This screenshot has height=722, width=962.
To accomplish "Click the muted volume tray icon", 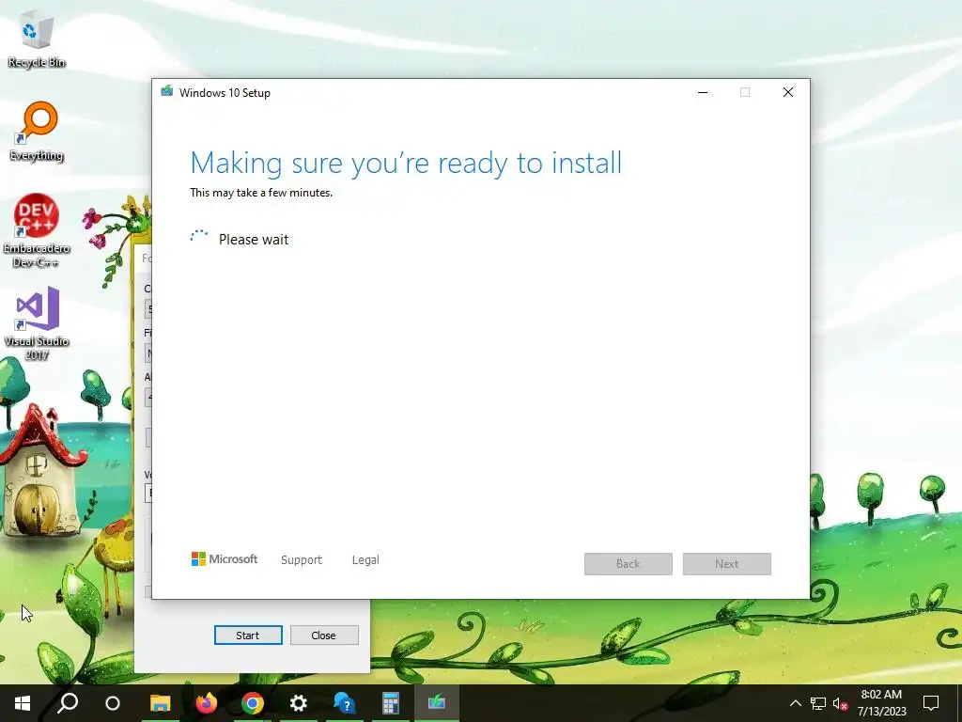I will click(x=841, y=703).
